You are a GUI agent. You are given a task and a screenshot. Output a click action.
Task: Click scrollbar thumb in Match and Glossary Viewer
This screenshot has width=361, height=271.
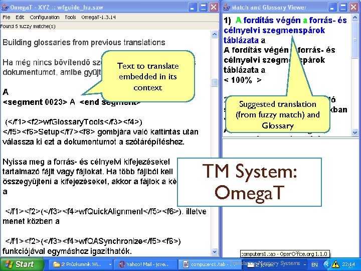click(x=355, y=40)
